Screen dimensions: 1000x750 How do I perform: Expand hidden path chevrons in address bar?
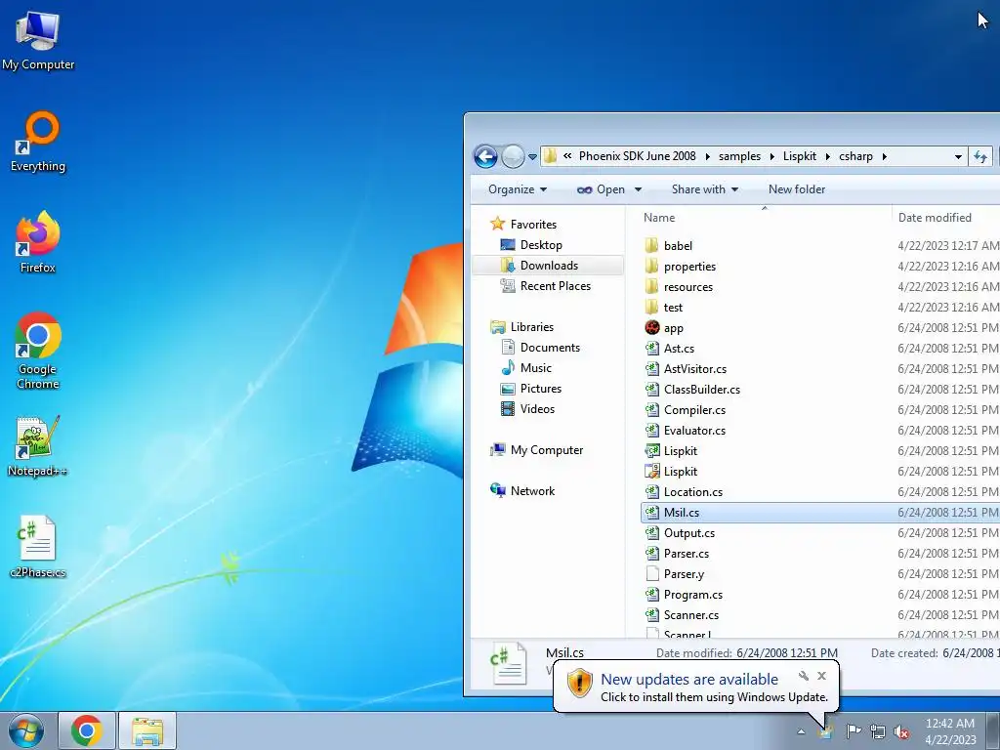567,156
